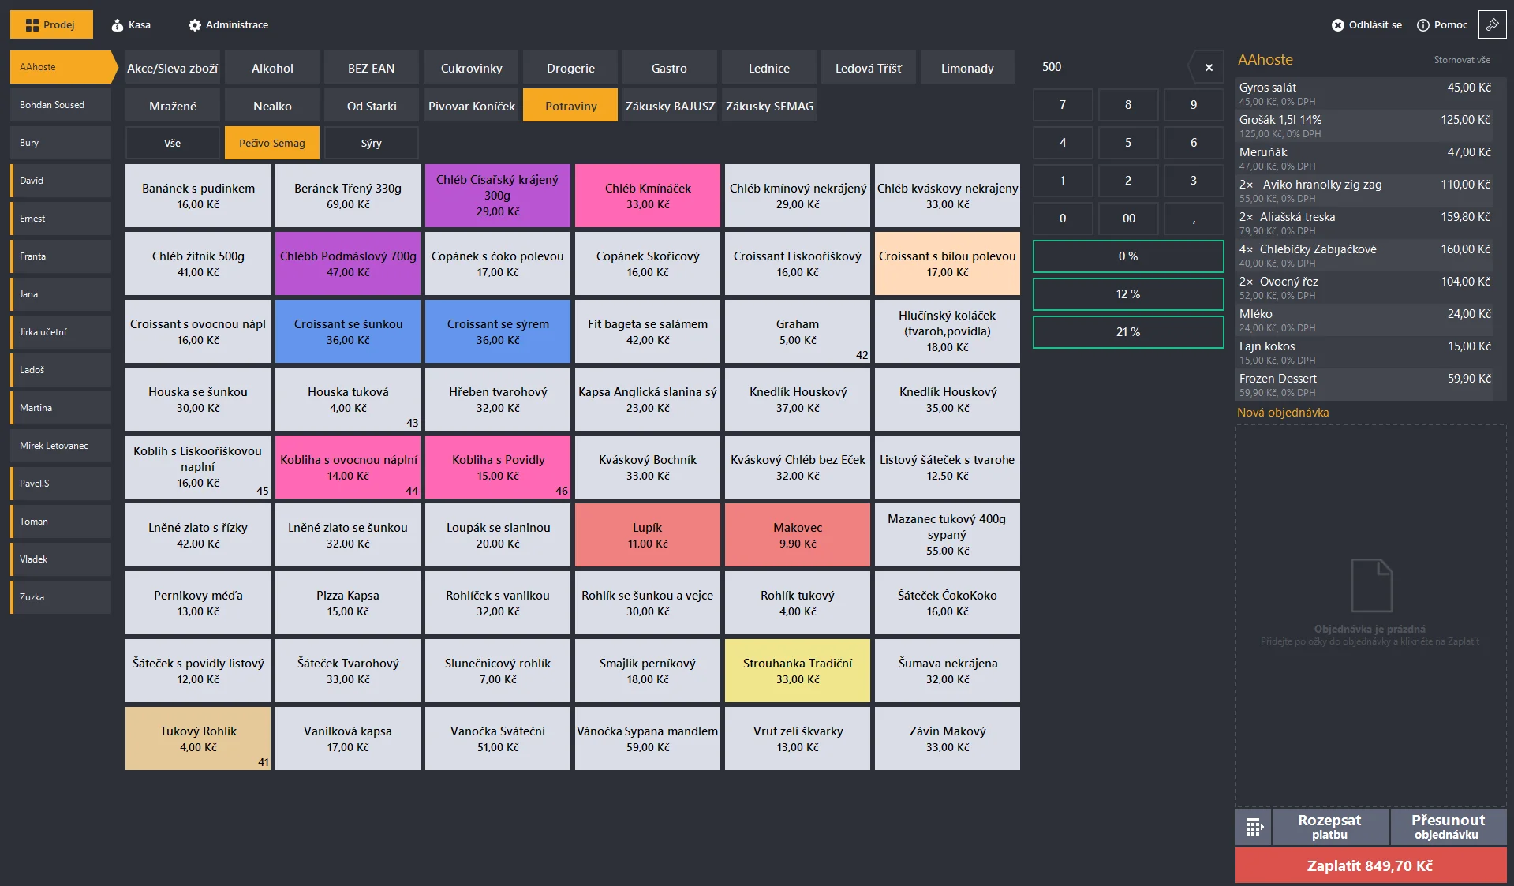Open the split grid icon beside Rozepsat
This screenshot has width=1514, height=886.
pyautogui.click(x=1254, y=827)
